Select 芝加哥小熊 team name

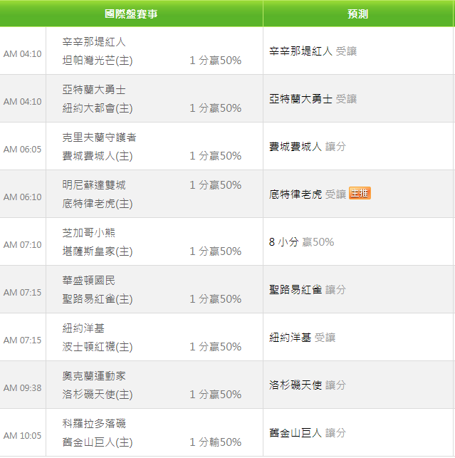pyautogui.click(x=88, y=233)
